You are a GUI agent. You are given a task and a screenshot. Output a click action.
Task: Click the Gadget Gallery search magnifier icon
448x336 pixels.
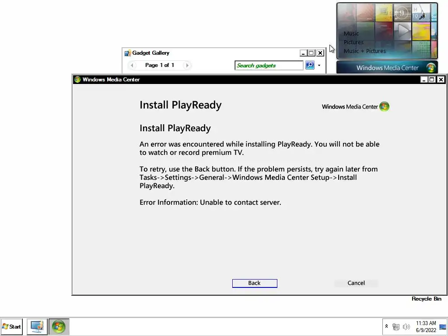(x=310, y=65)
